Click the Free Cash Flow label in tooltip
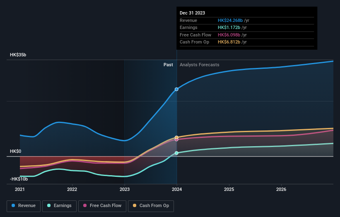 point(195,35)
